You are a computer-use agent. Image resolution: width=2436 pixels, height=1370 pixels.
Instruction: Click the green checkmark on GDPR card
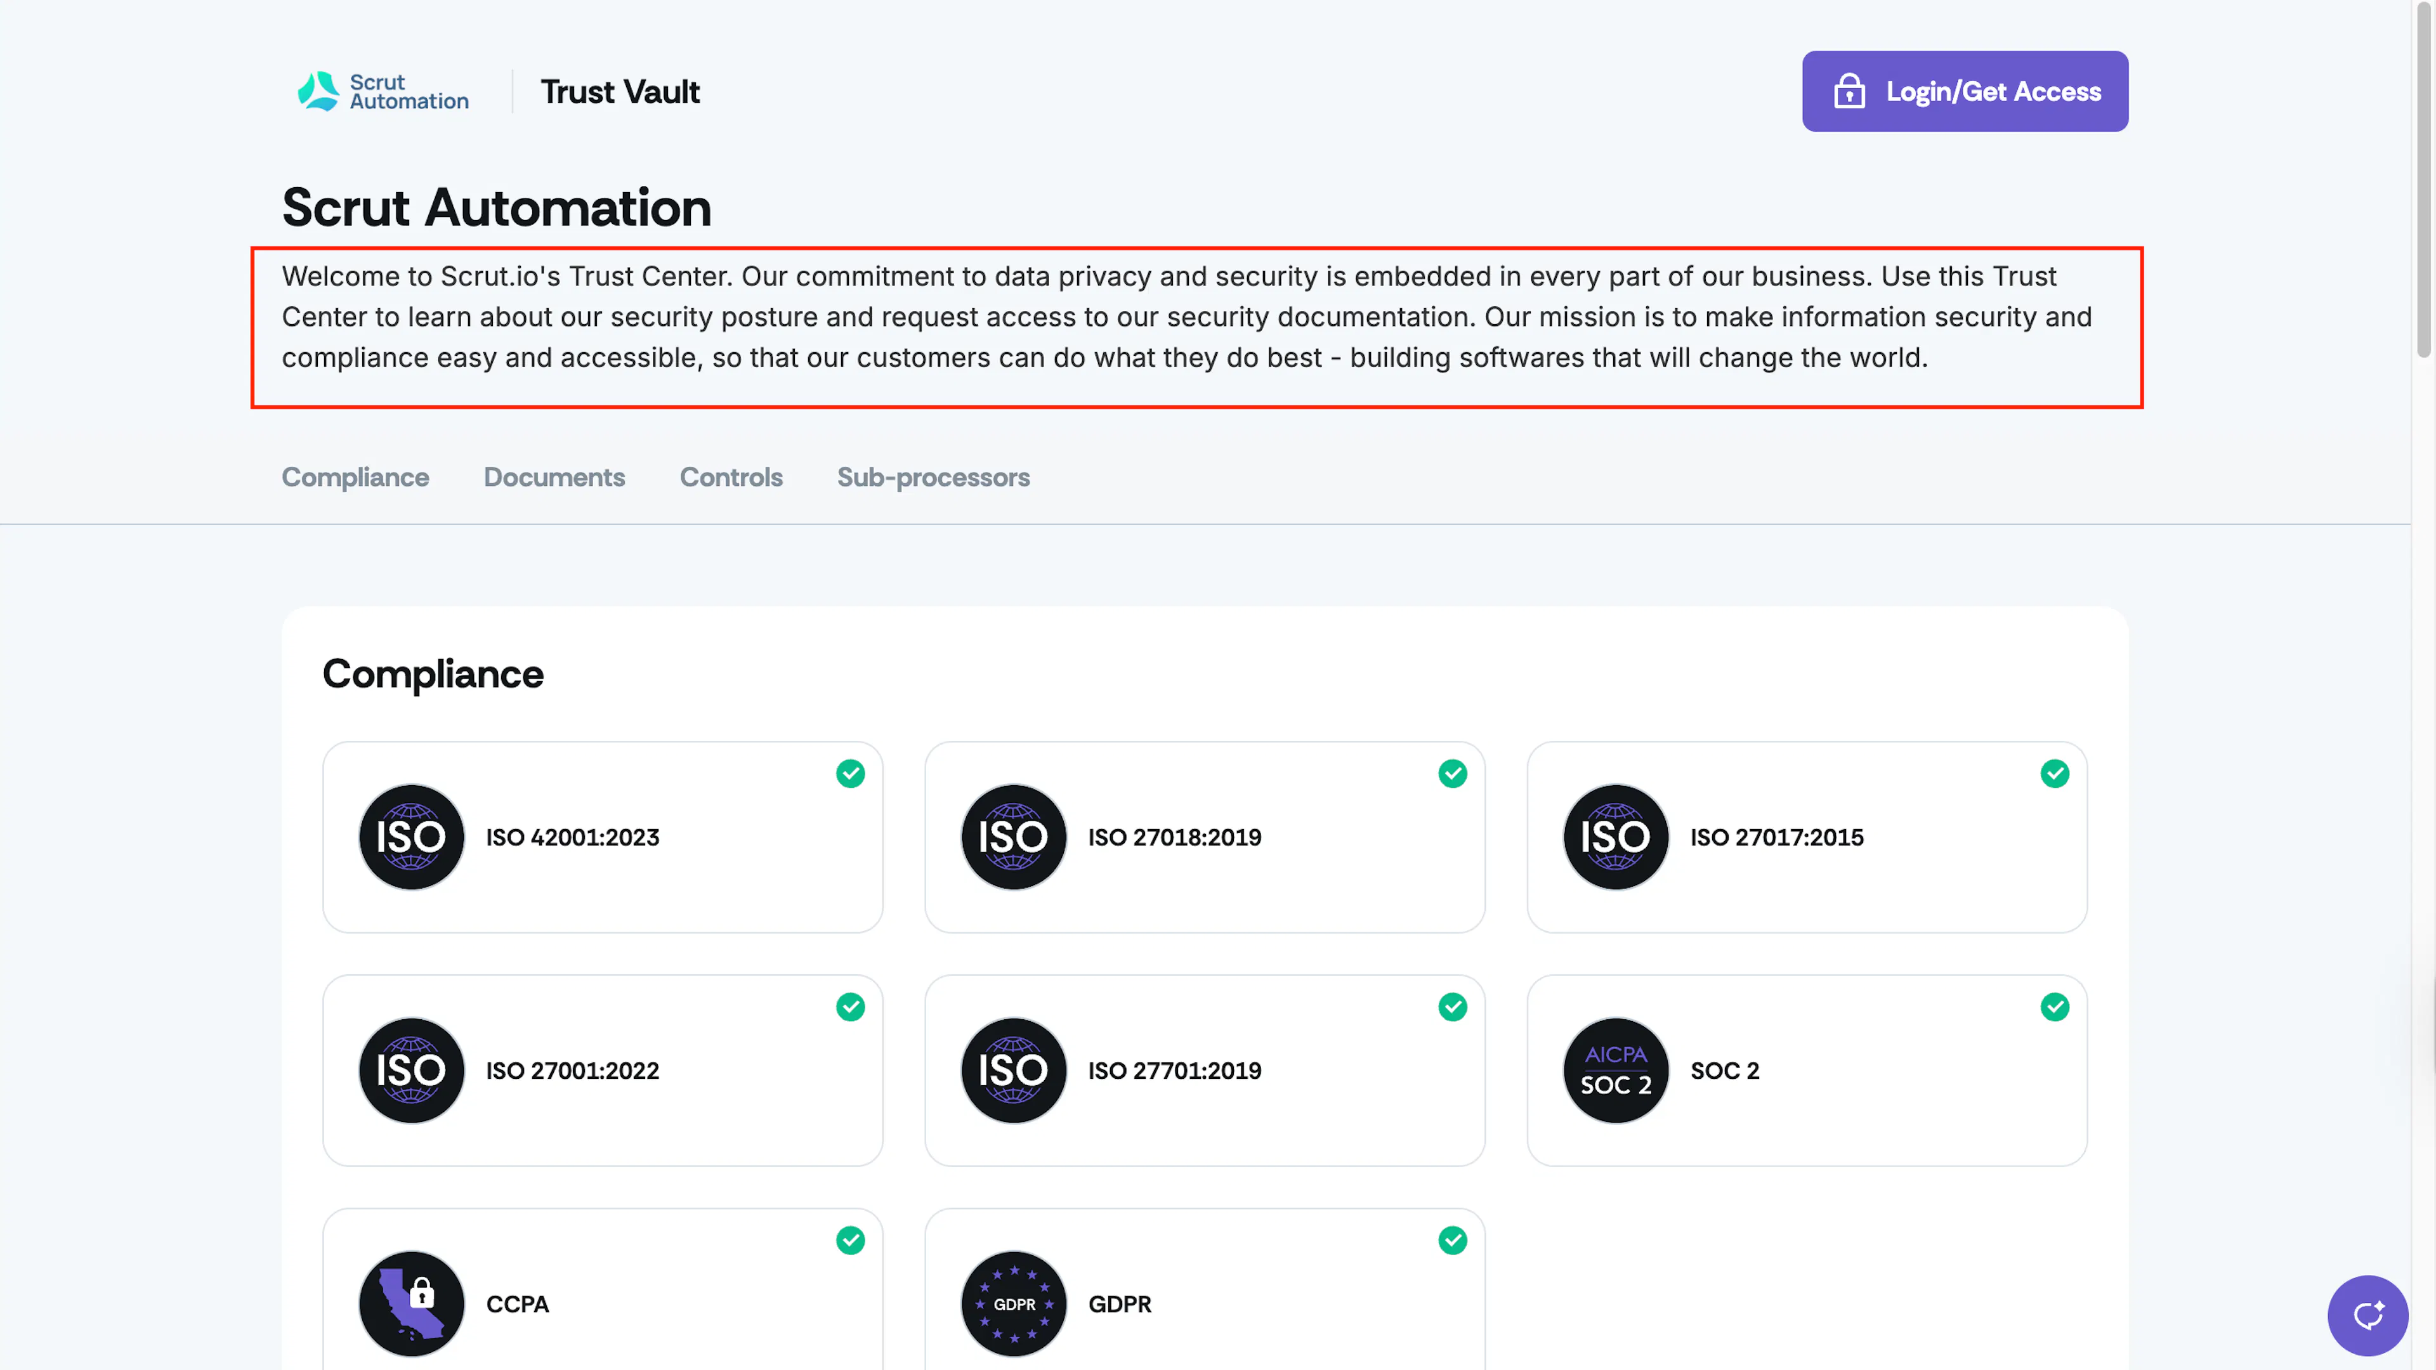(1453, 1241)
